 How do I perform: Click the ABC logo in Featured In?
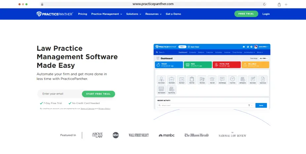coord(116,135)
